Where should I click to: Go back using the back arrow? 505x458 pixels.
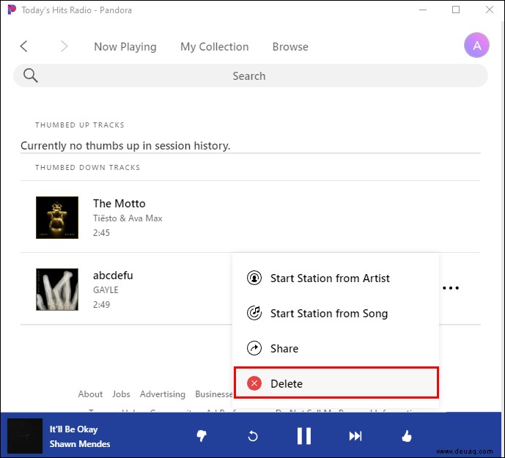tap(24, 46)
